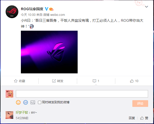Reply to comment via 回复 link
The width and height of the screenshot is (154, 124).
[x=132, y=118]
